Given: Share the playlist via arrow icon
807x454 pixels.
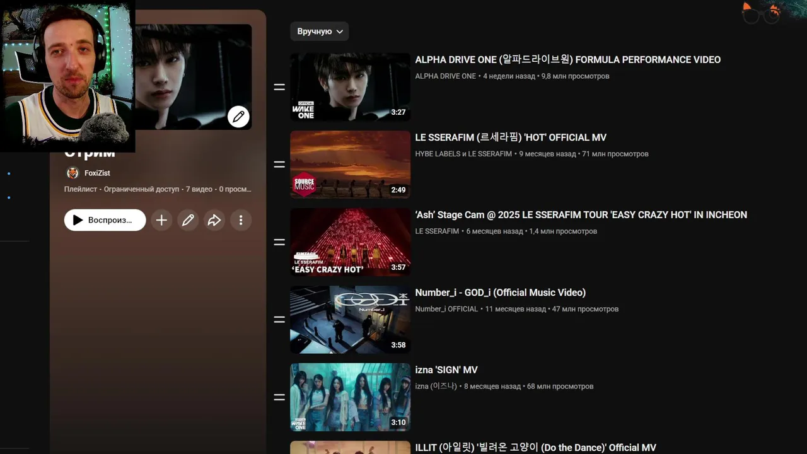Looking at the screenshot, I should click(x=214, y=220).
